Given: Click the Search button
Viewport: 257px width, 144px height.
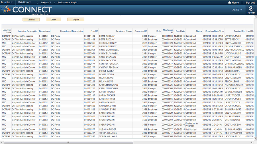Looking at the screenshot, I should (31, 20).
